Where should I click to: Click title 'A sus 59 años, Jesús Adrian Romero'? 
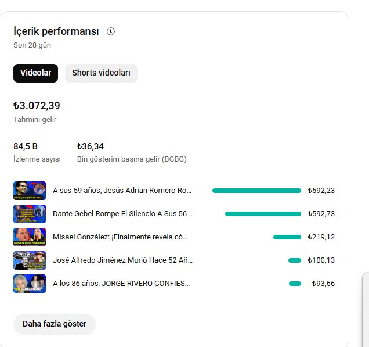pyautogui.click(x=122, y=191)
